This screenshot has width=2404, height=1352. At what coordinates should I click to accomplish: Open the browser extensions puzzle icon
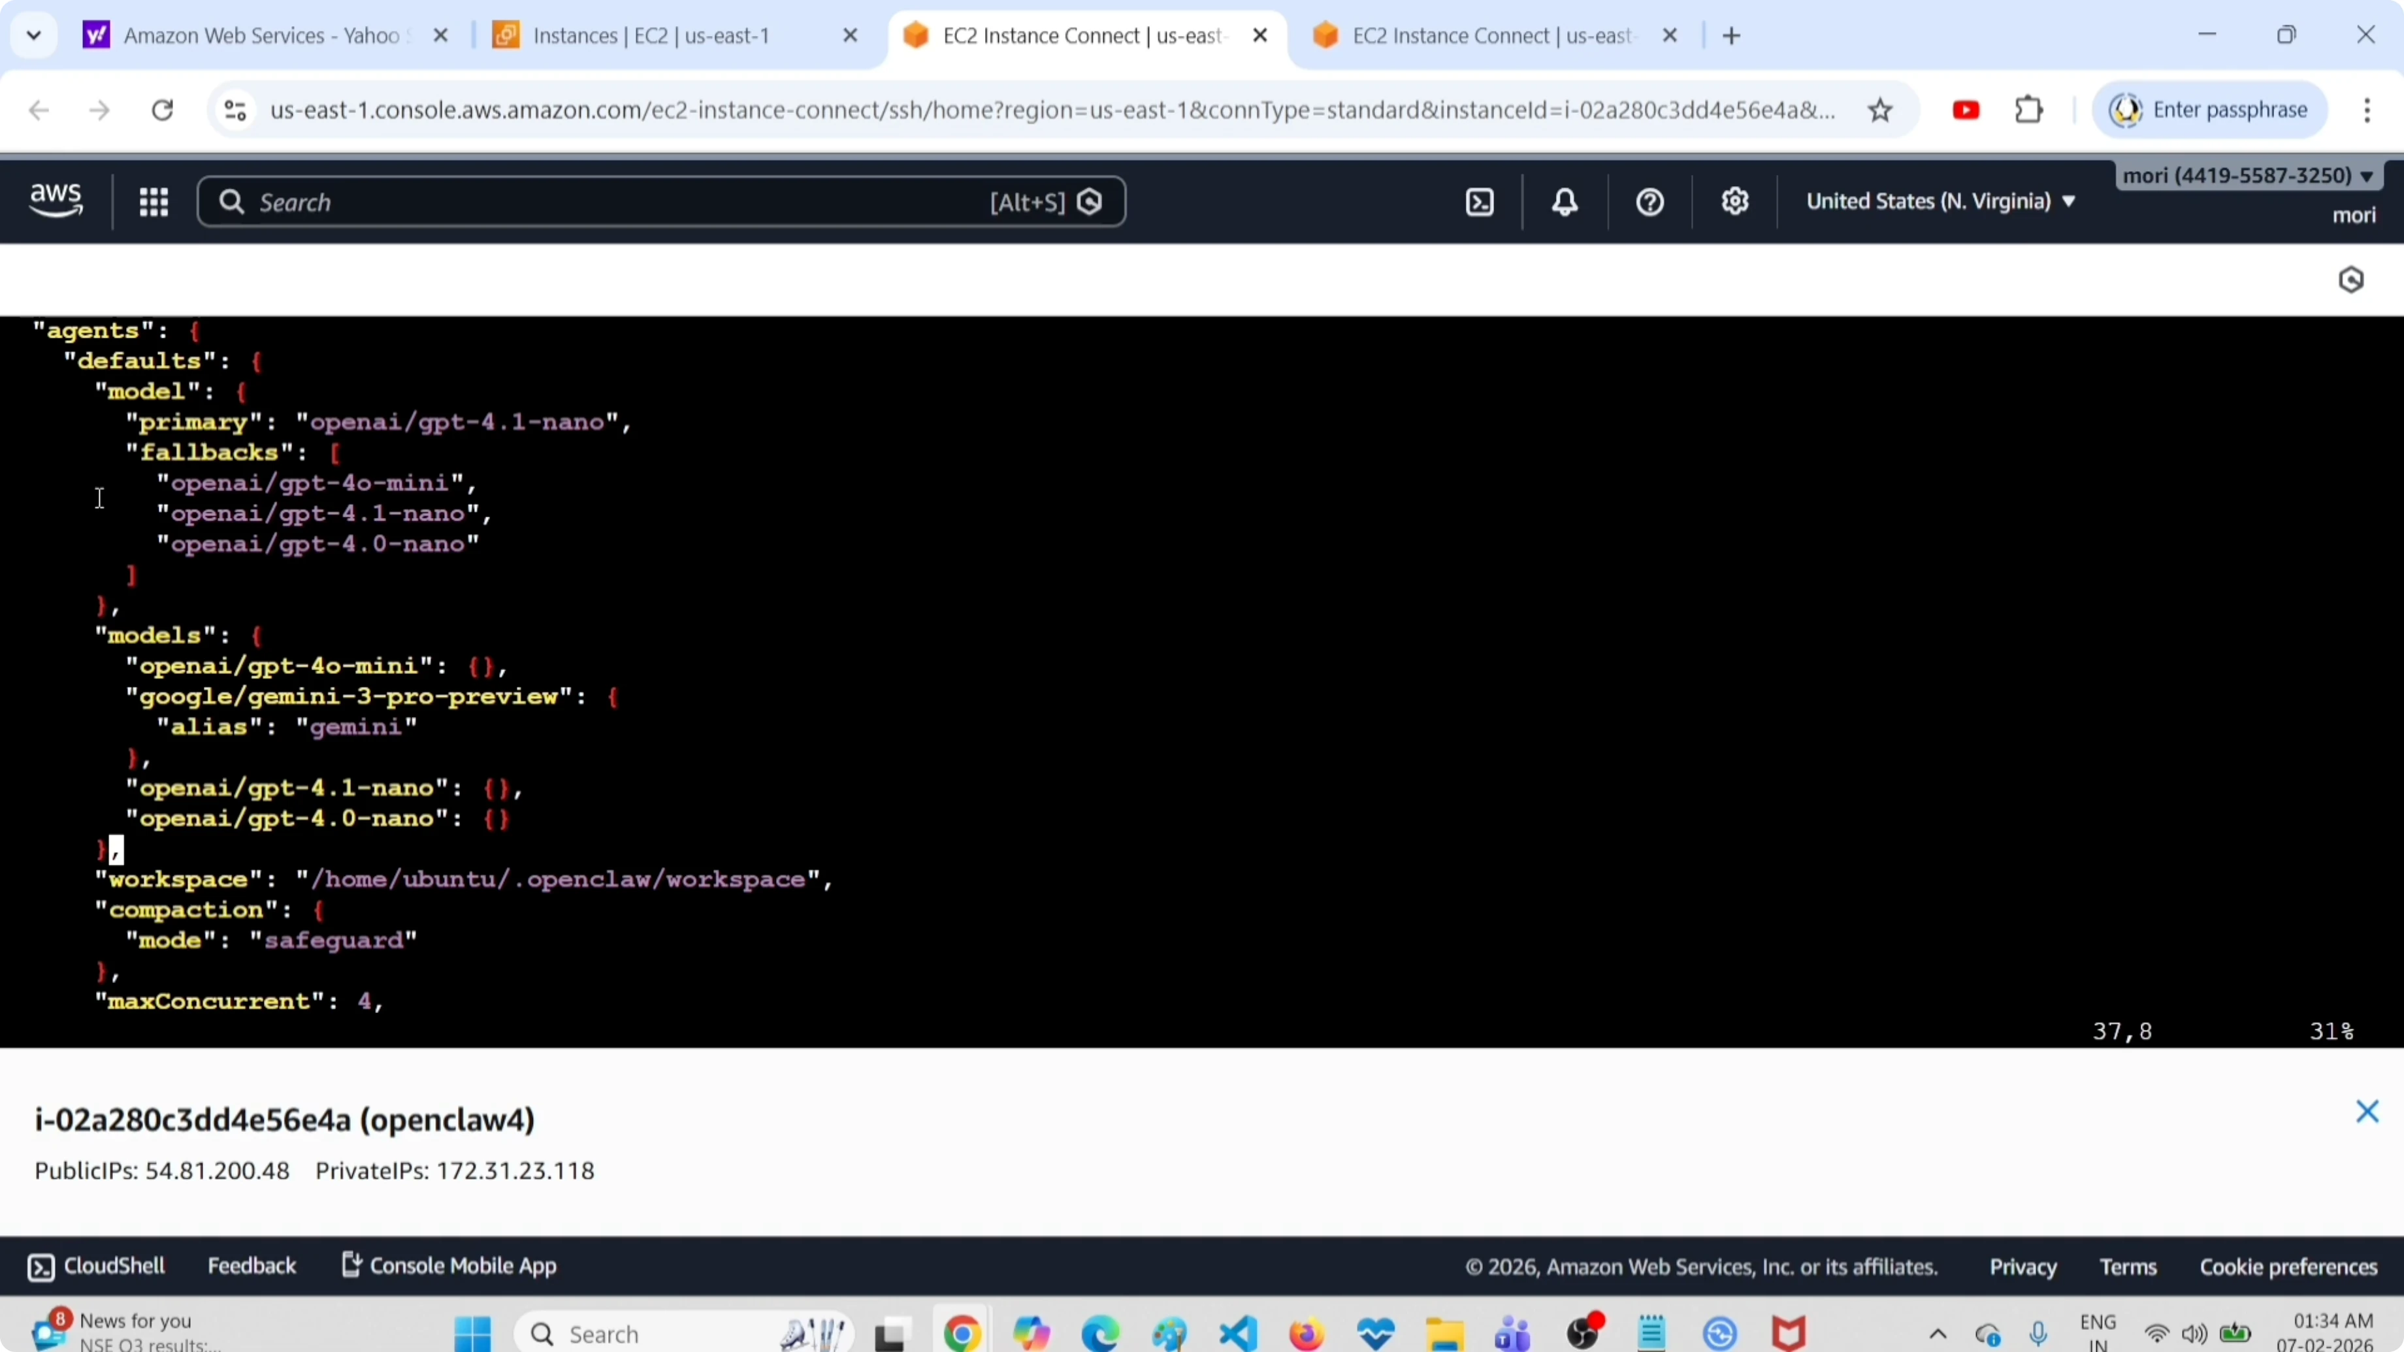[2029, 111]
